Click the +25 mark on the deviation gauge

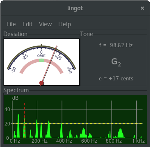(x=58, y=57)
